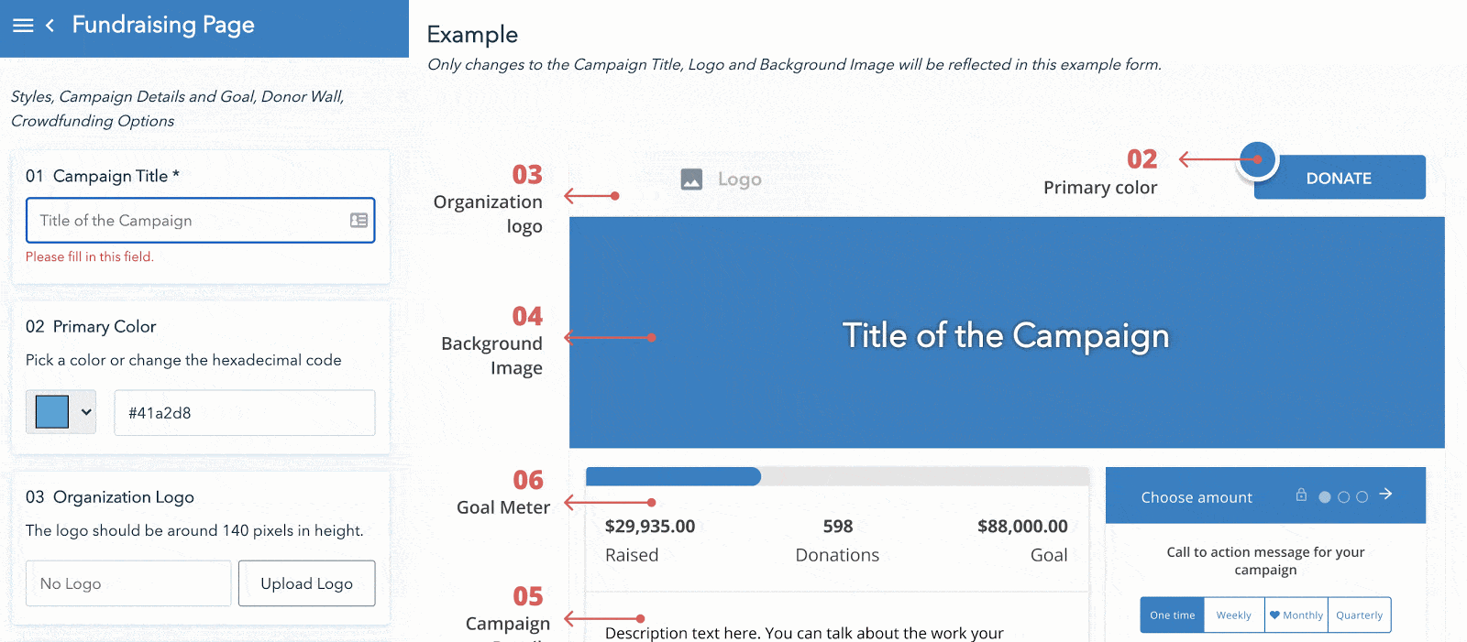Go back using the left chevron
Screen dimensions: 1467x642
pos(50,26)
